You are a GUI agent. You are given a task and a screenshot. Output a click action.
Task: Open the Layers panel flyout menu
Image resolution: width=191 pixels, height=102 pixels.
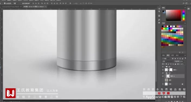point(185,55)
